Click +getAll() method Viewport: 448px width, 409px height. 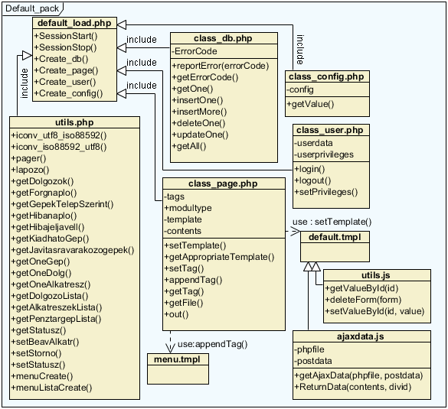point(189,146)
